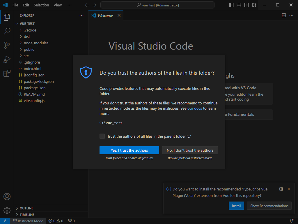Open the View menu

[x=58, y=5]
